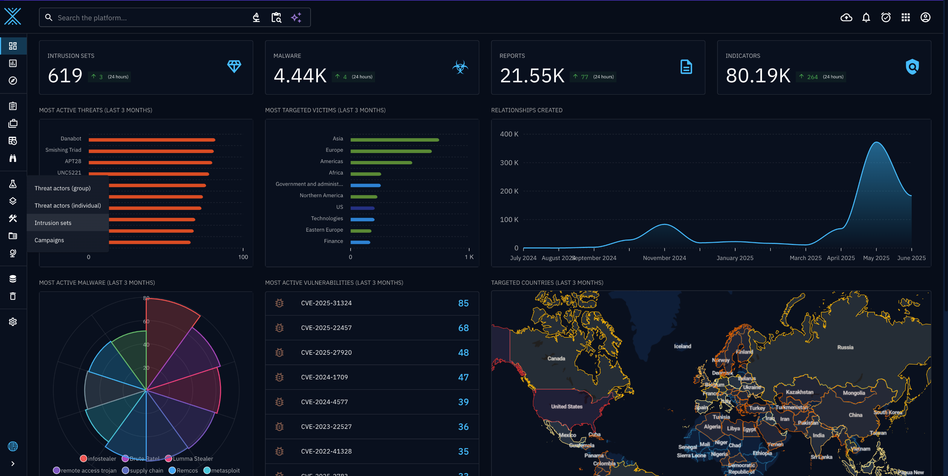Open the Ask AI sparkle icon
Screen dimensions: 948x476
coord(296,17)
